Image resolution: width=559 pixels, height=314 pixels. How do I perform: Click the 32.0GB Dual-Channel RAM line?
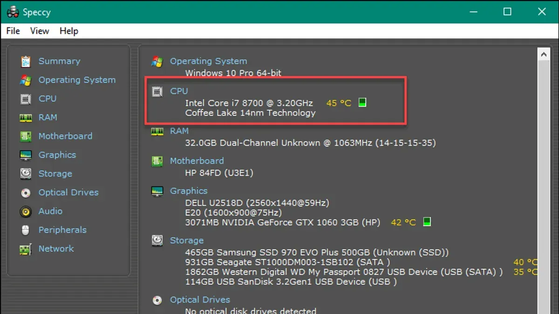click(x=310, y=143)
